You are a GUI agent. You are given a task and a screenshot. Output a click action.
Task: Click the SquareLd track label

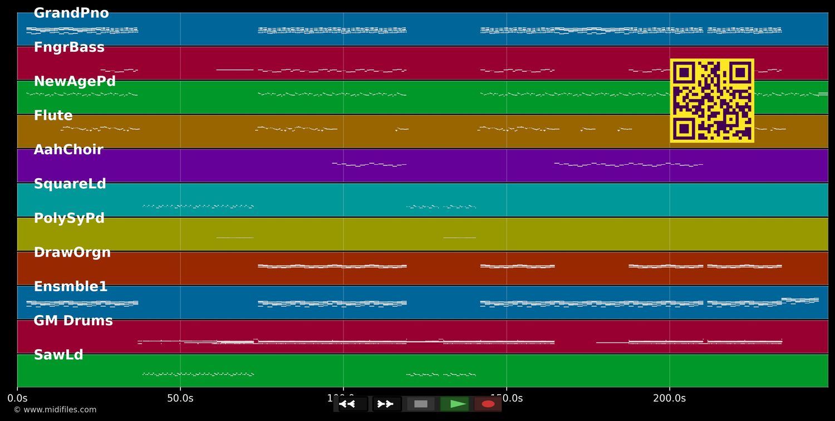[x=70, y=184]
